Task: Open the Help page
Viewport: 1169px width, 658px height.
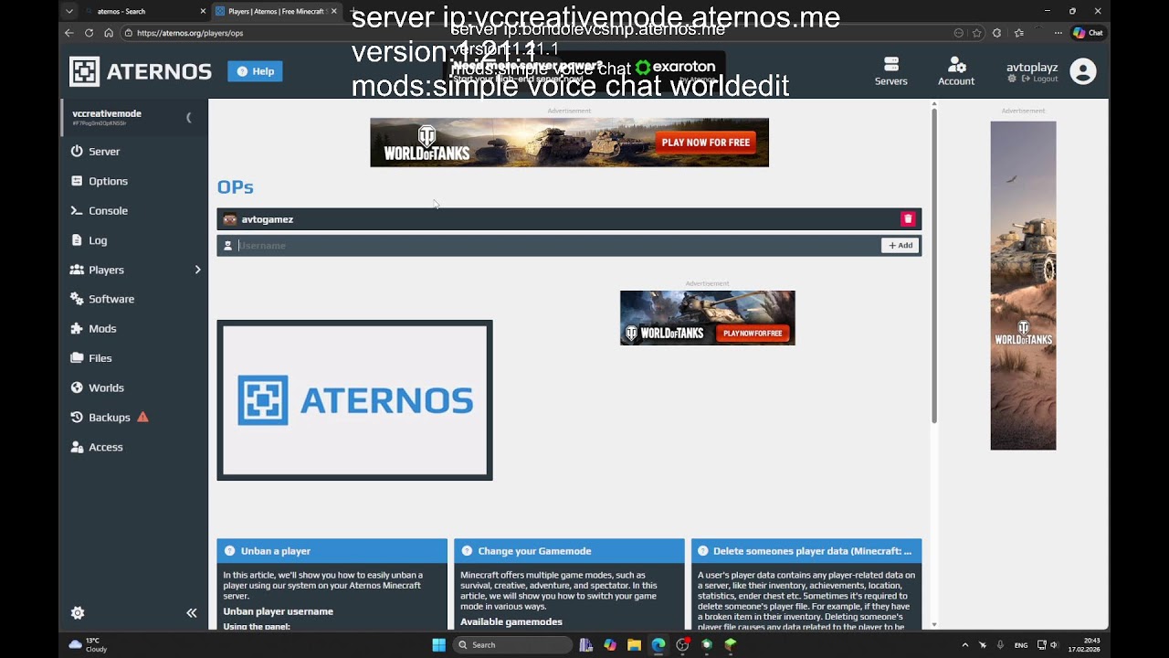Action: pyautogui.click(x=255, y=71)
